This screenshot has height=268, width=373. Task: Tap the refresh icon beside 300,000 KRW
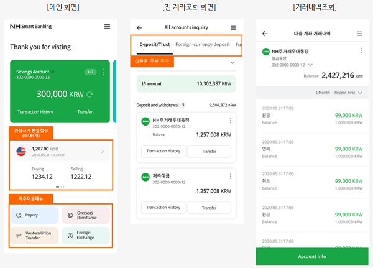click(90, 94)
